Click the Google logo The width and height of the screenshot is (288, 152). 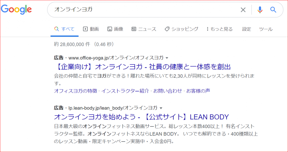(x=16, y=10)
